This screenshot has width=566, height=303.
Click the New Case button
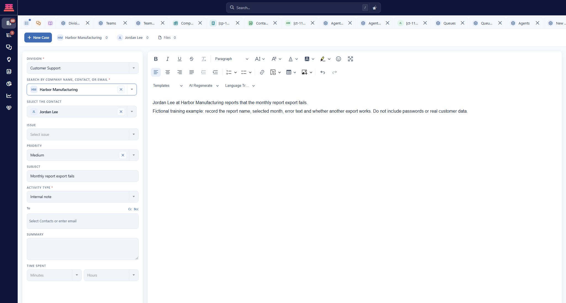[x=38, y=37]
